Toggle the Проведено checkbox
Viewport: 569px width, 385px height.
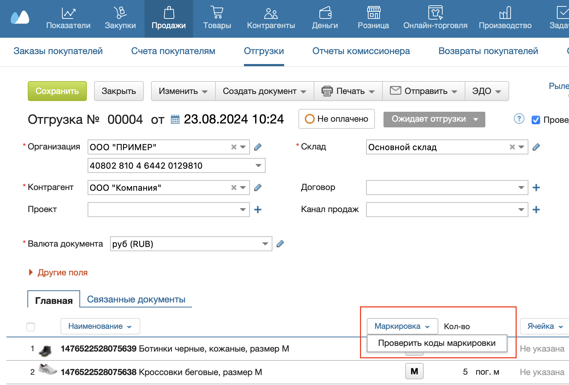(x=536, y=120)
